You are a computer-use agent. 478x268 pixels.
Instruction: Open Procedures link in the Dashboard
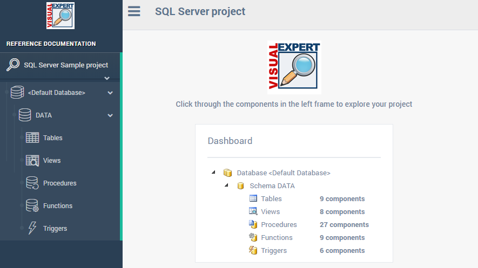[279, 224]
